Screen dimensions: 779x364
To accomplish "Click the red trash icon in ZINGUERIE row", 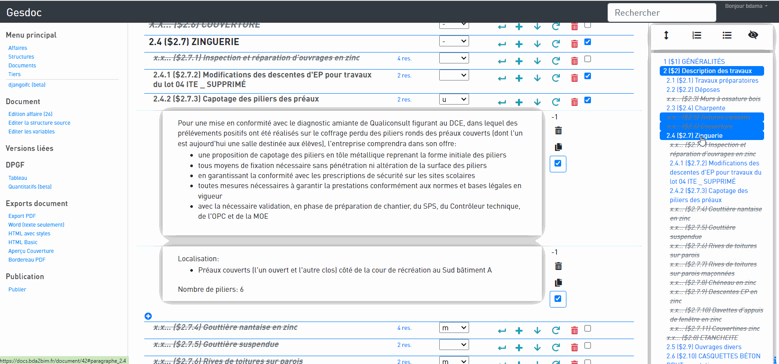I will 574,44.
